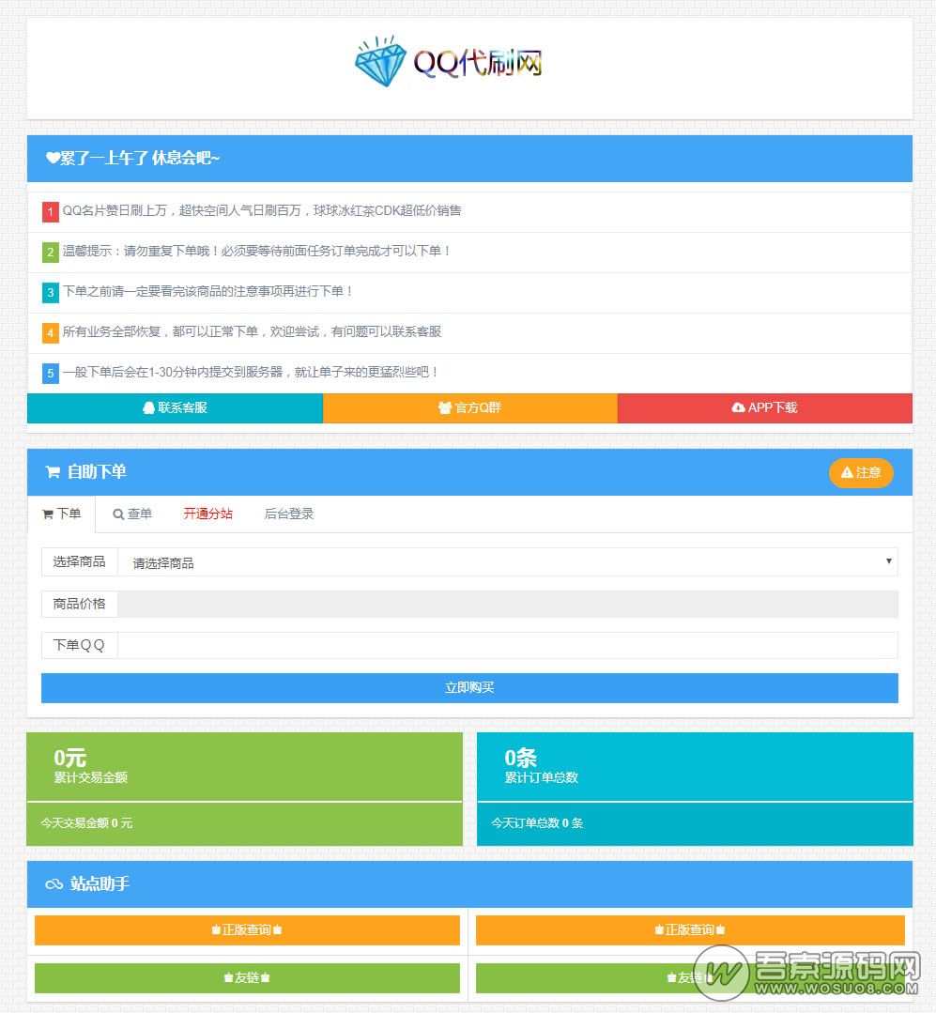Focus the 下单QQ input field
Screen dimensions: 936x1013
point(507,645)
